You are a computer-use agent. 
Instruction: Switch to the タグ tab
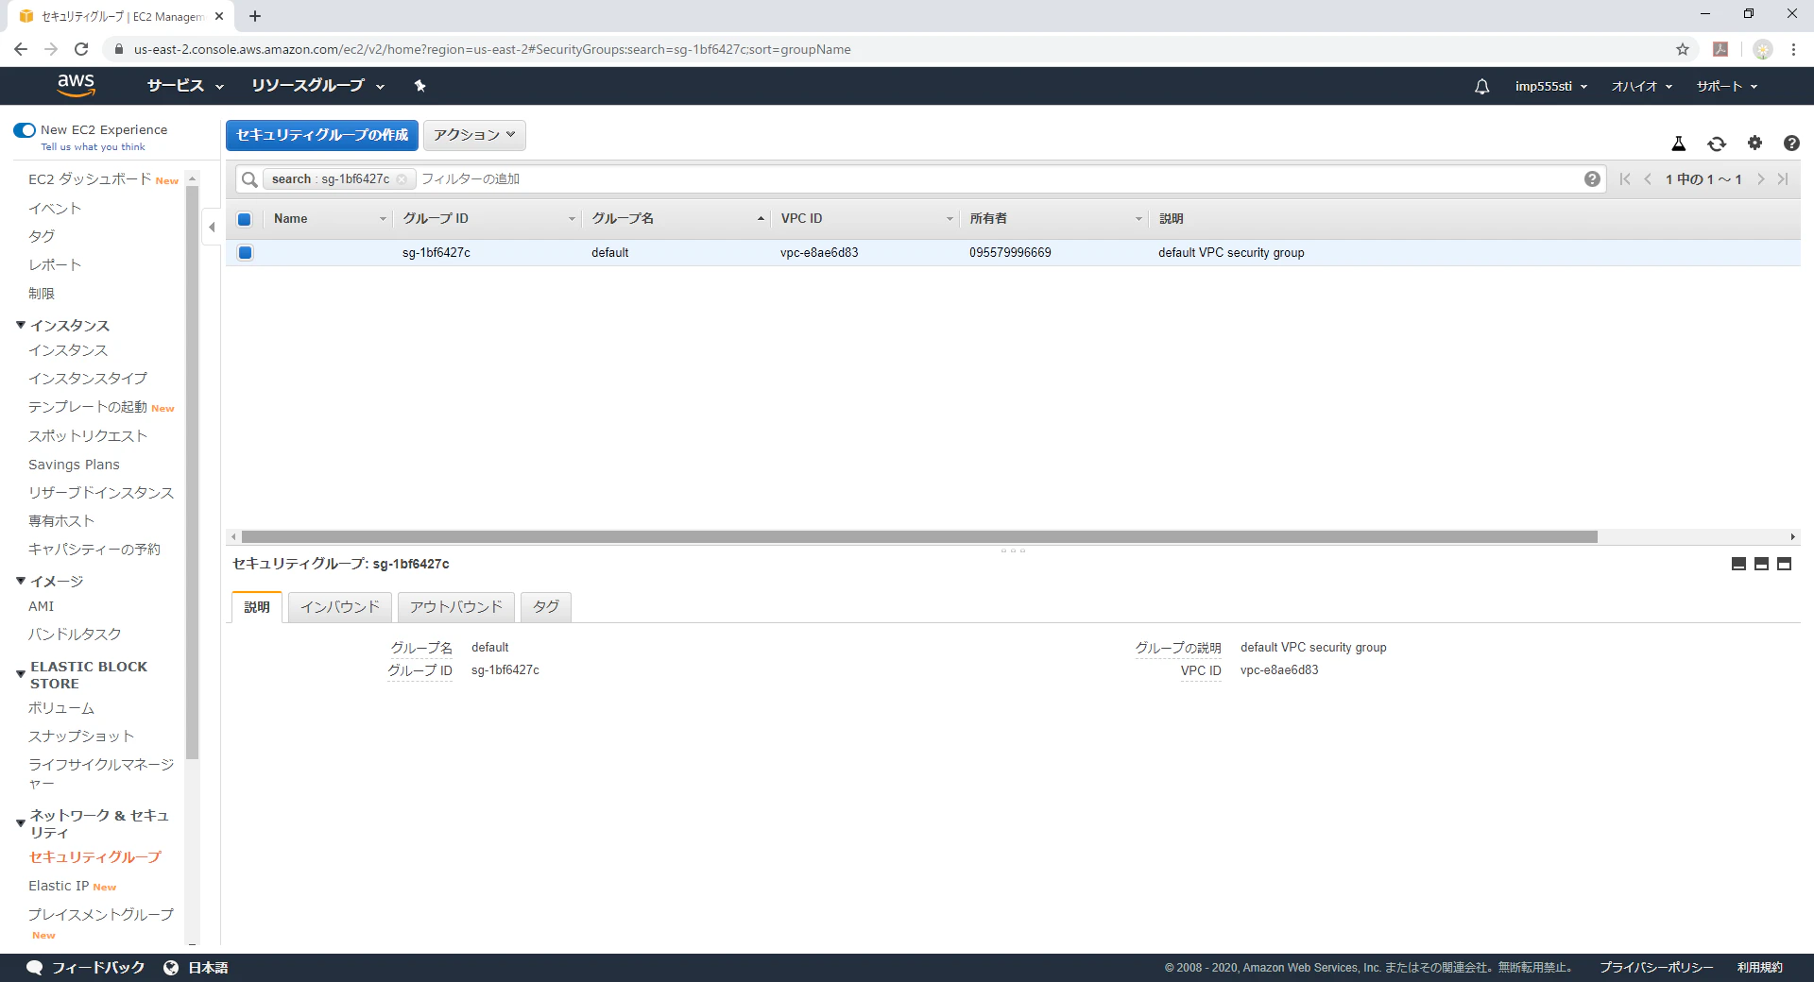546,607
